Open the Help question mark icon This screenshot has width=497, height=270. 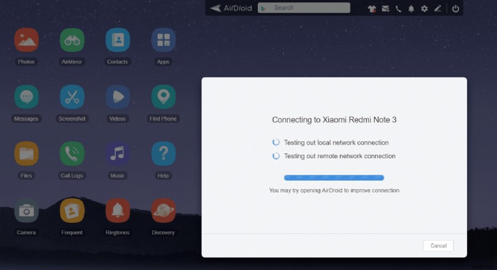pos(163,154)
